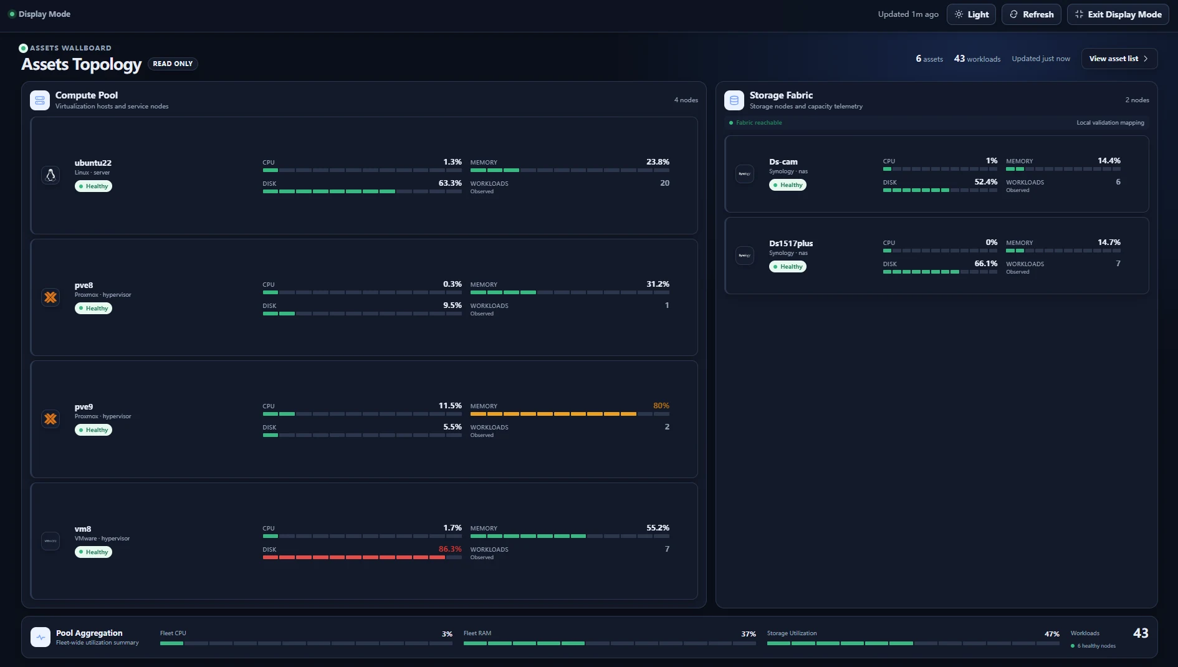The height and width of the screenshot is (667, 1178).
Task: Click the '43 workloads' count in header
Action: (x=977, y=59)
